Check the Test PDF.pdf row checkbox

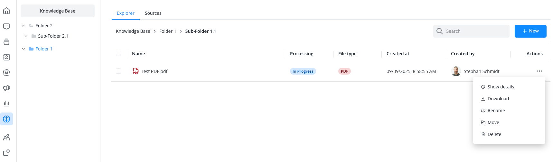click(118, 71)
